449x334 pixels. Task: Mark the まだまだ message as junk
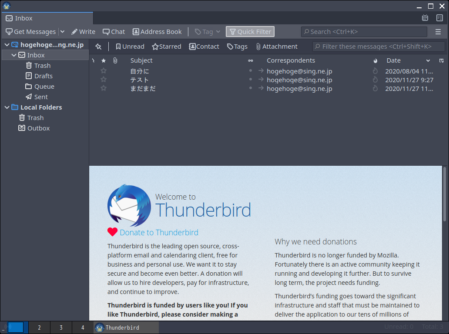[375, 88]
